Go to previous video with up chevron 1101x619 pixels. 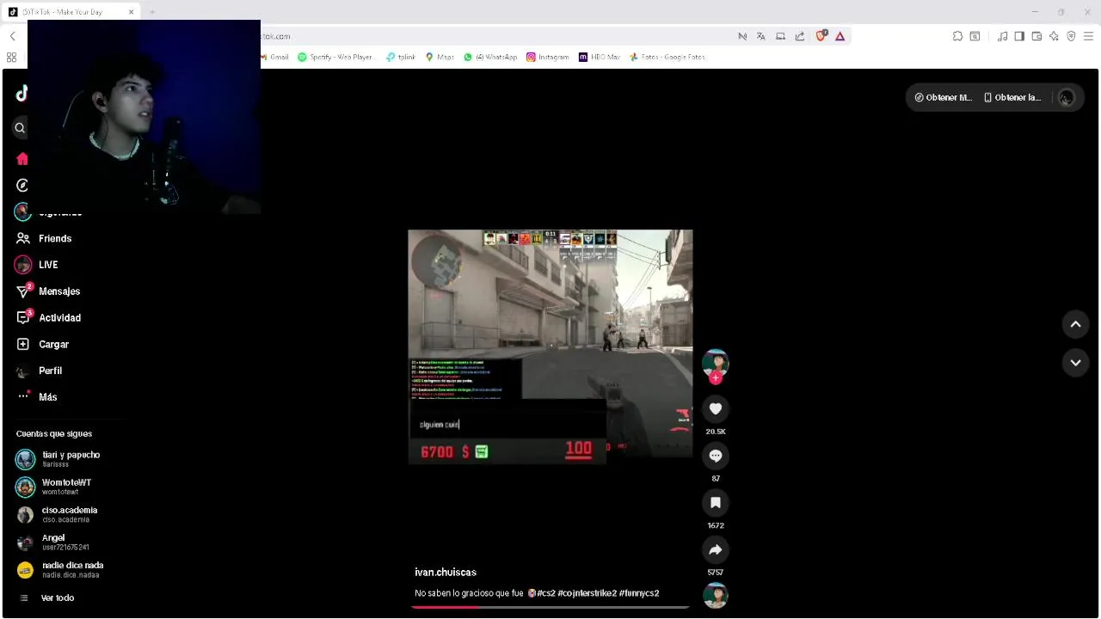coord(1075,324)
